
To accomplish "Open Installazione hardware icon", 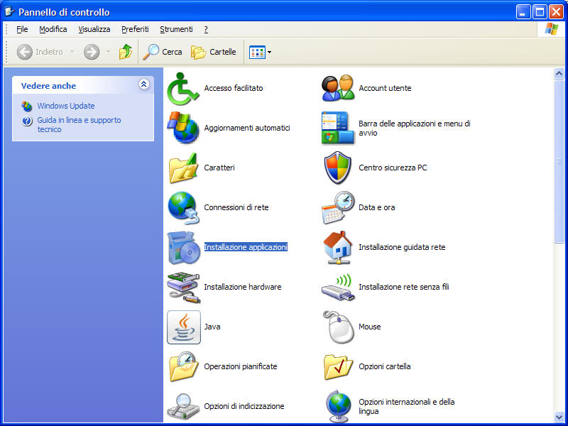I will coord(183,287).
